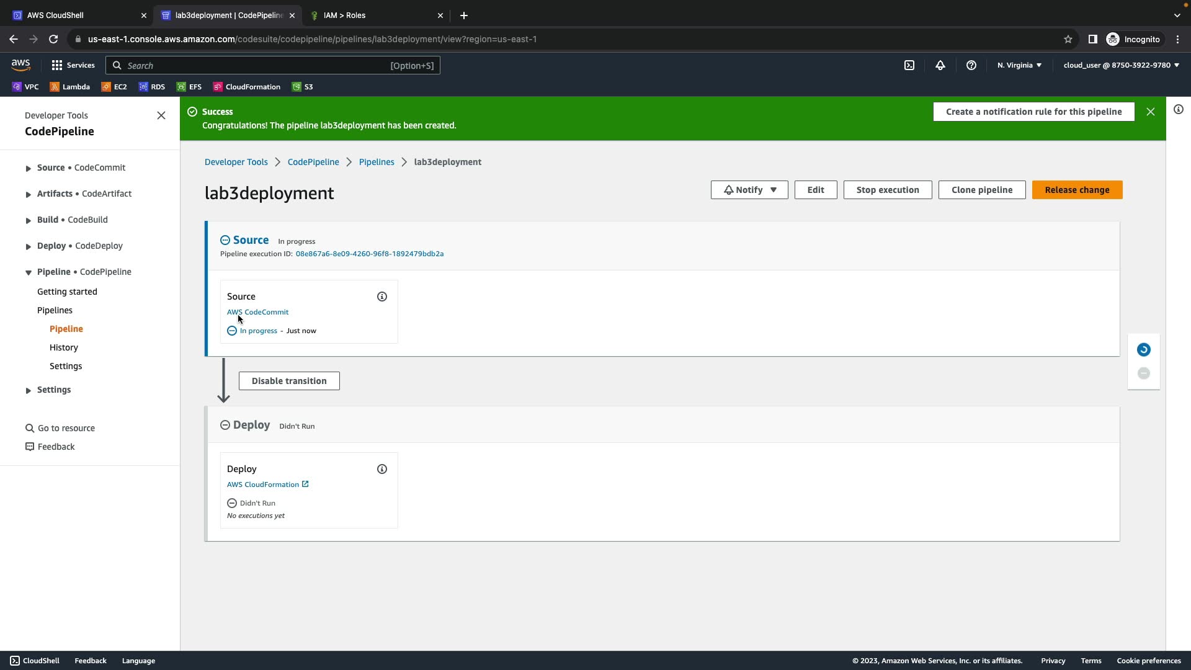Open the Services grid menu icon

click(57, 65)
